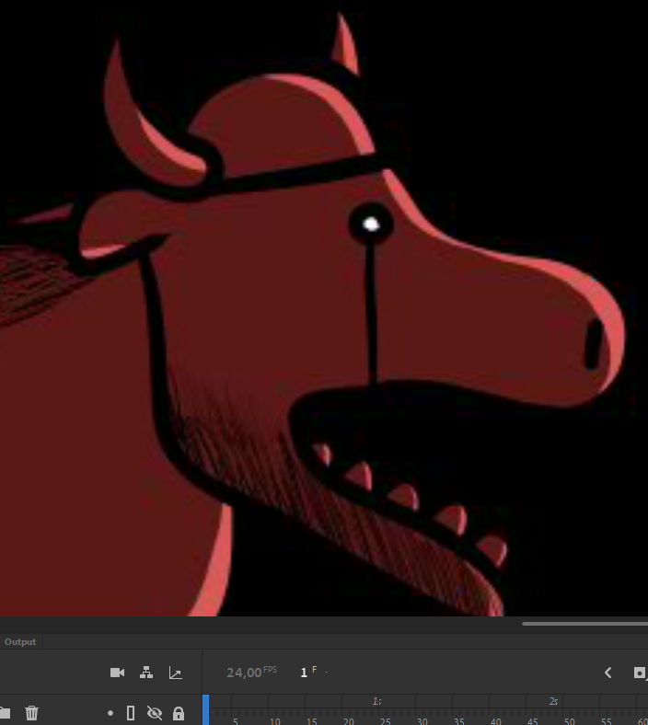
Task: Toggle lock all layers padlock
Action: point(178,713)
